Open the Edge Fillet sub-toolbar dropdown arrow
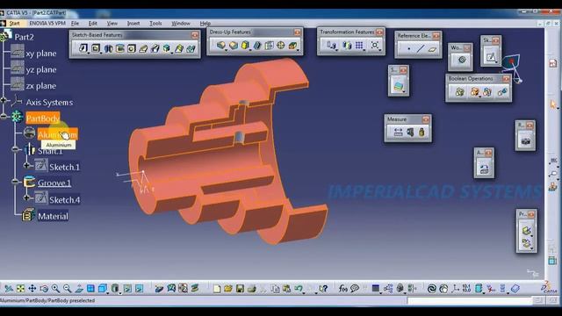Image resolution: width=562 pixels, height=316 pixels. coord(227,51)
